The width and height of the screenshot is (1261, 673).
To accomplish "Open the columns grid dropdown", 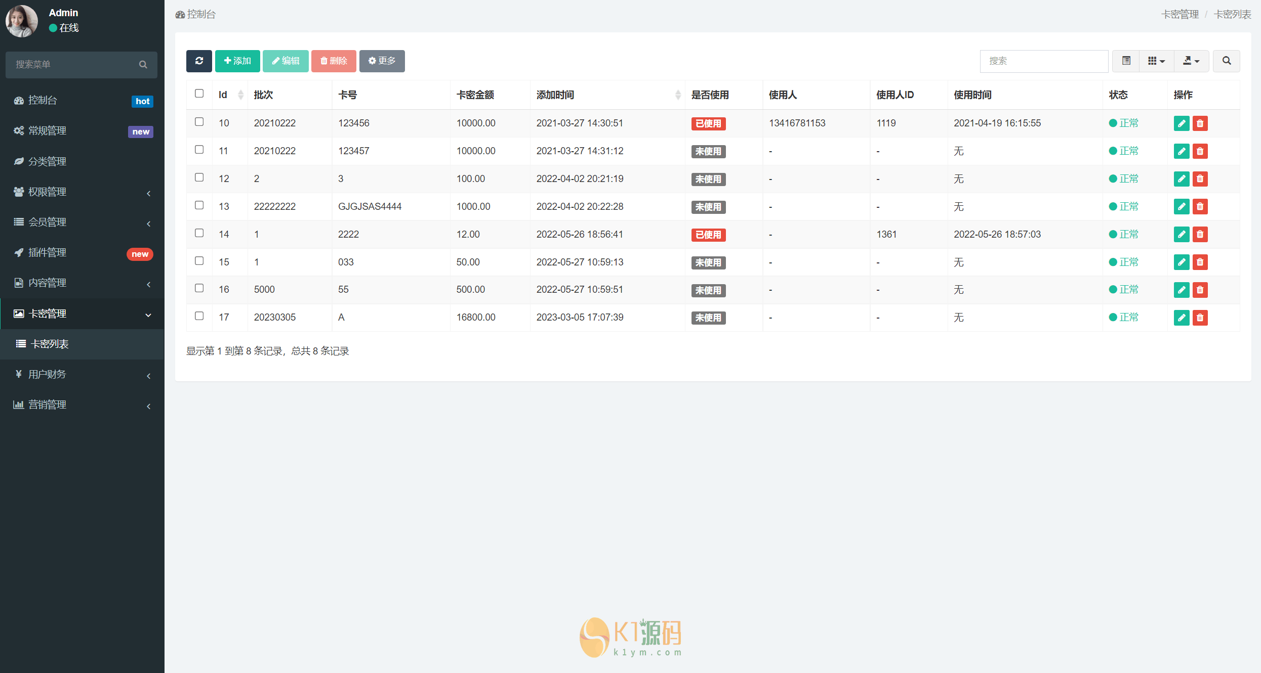I will [x=1156, y=61].
